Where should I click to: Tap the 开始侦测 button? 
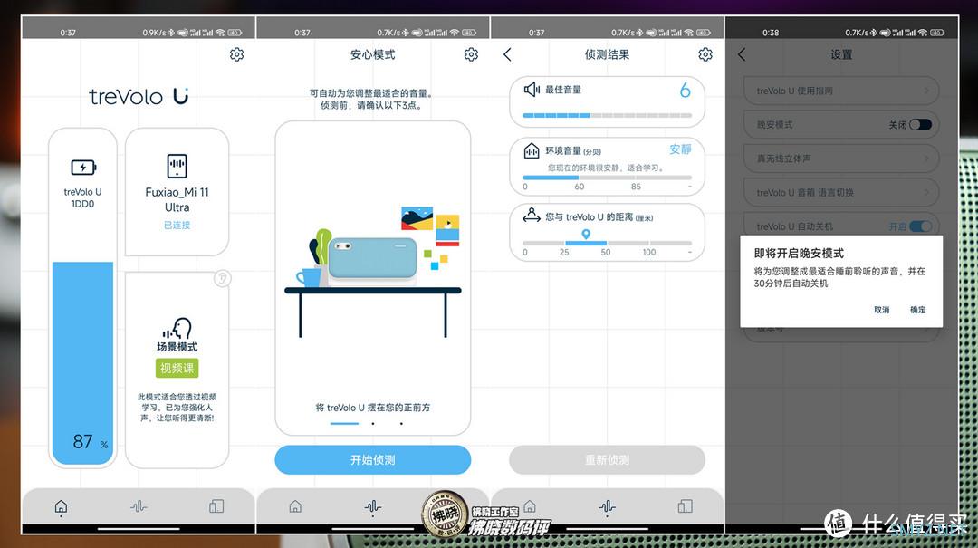tap(373, 460)
